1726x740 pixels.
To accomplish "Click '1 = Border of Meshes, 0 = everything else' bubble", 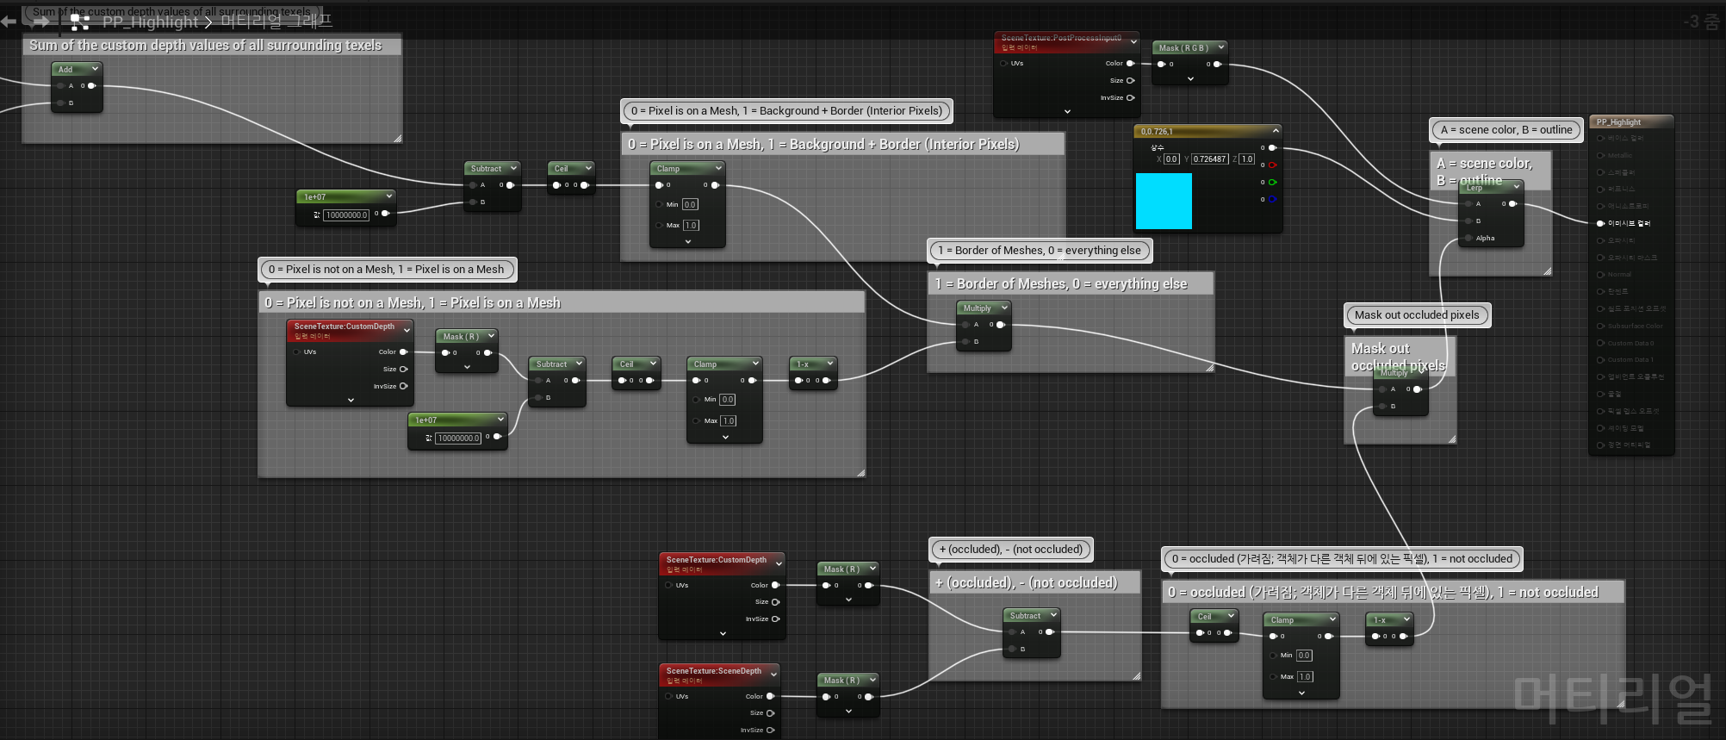I will coord(1040,251).
